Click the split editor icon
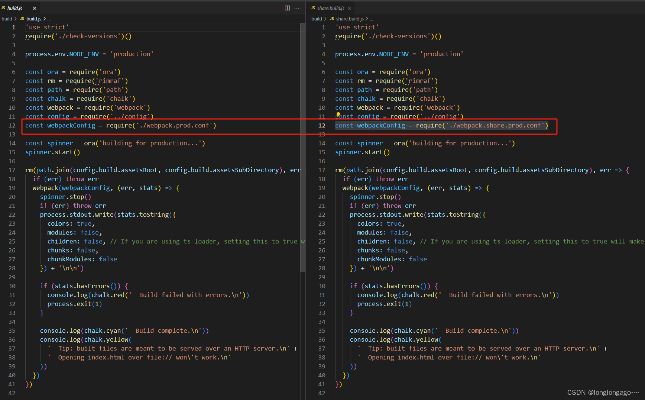 [x=287, y=8]
